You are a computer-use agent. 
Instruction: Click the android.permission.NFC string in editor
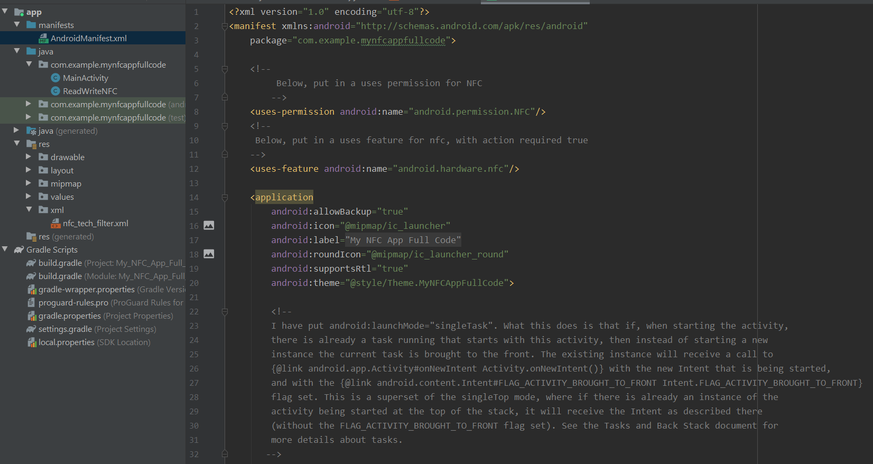(471, 112)
